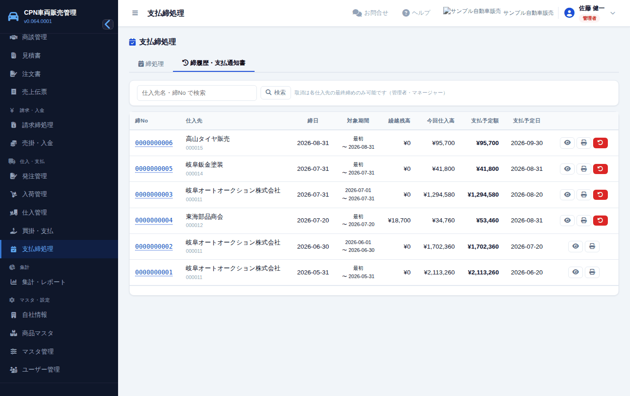The width and height of the screenshot is (630, 396).
Task: Toggle the hamburger menu icon
Action: pyautogui.click(x=135, y=13)
